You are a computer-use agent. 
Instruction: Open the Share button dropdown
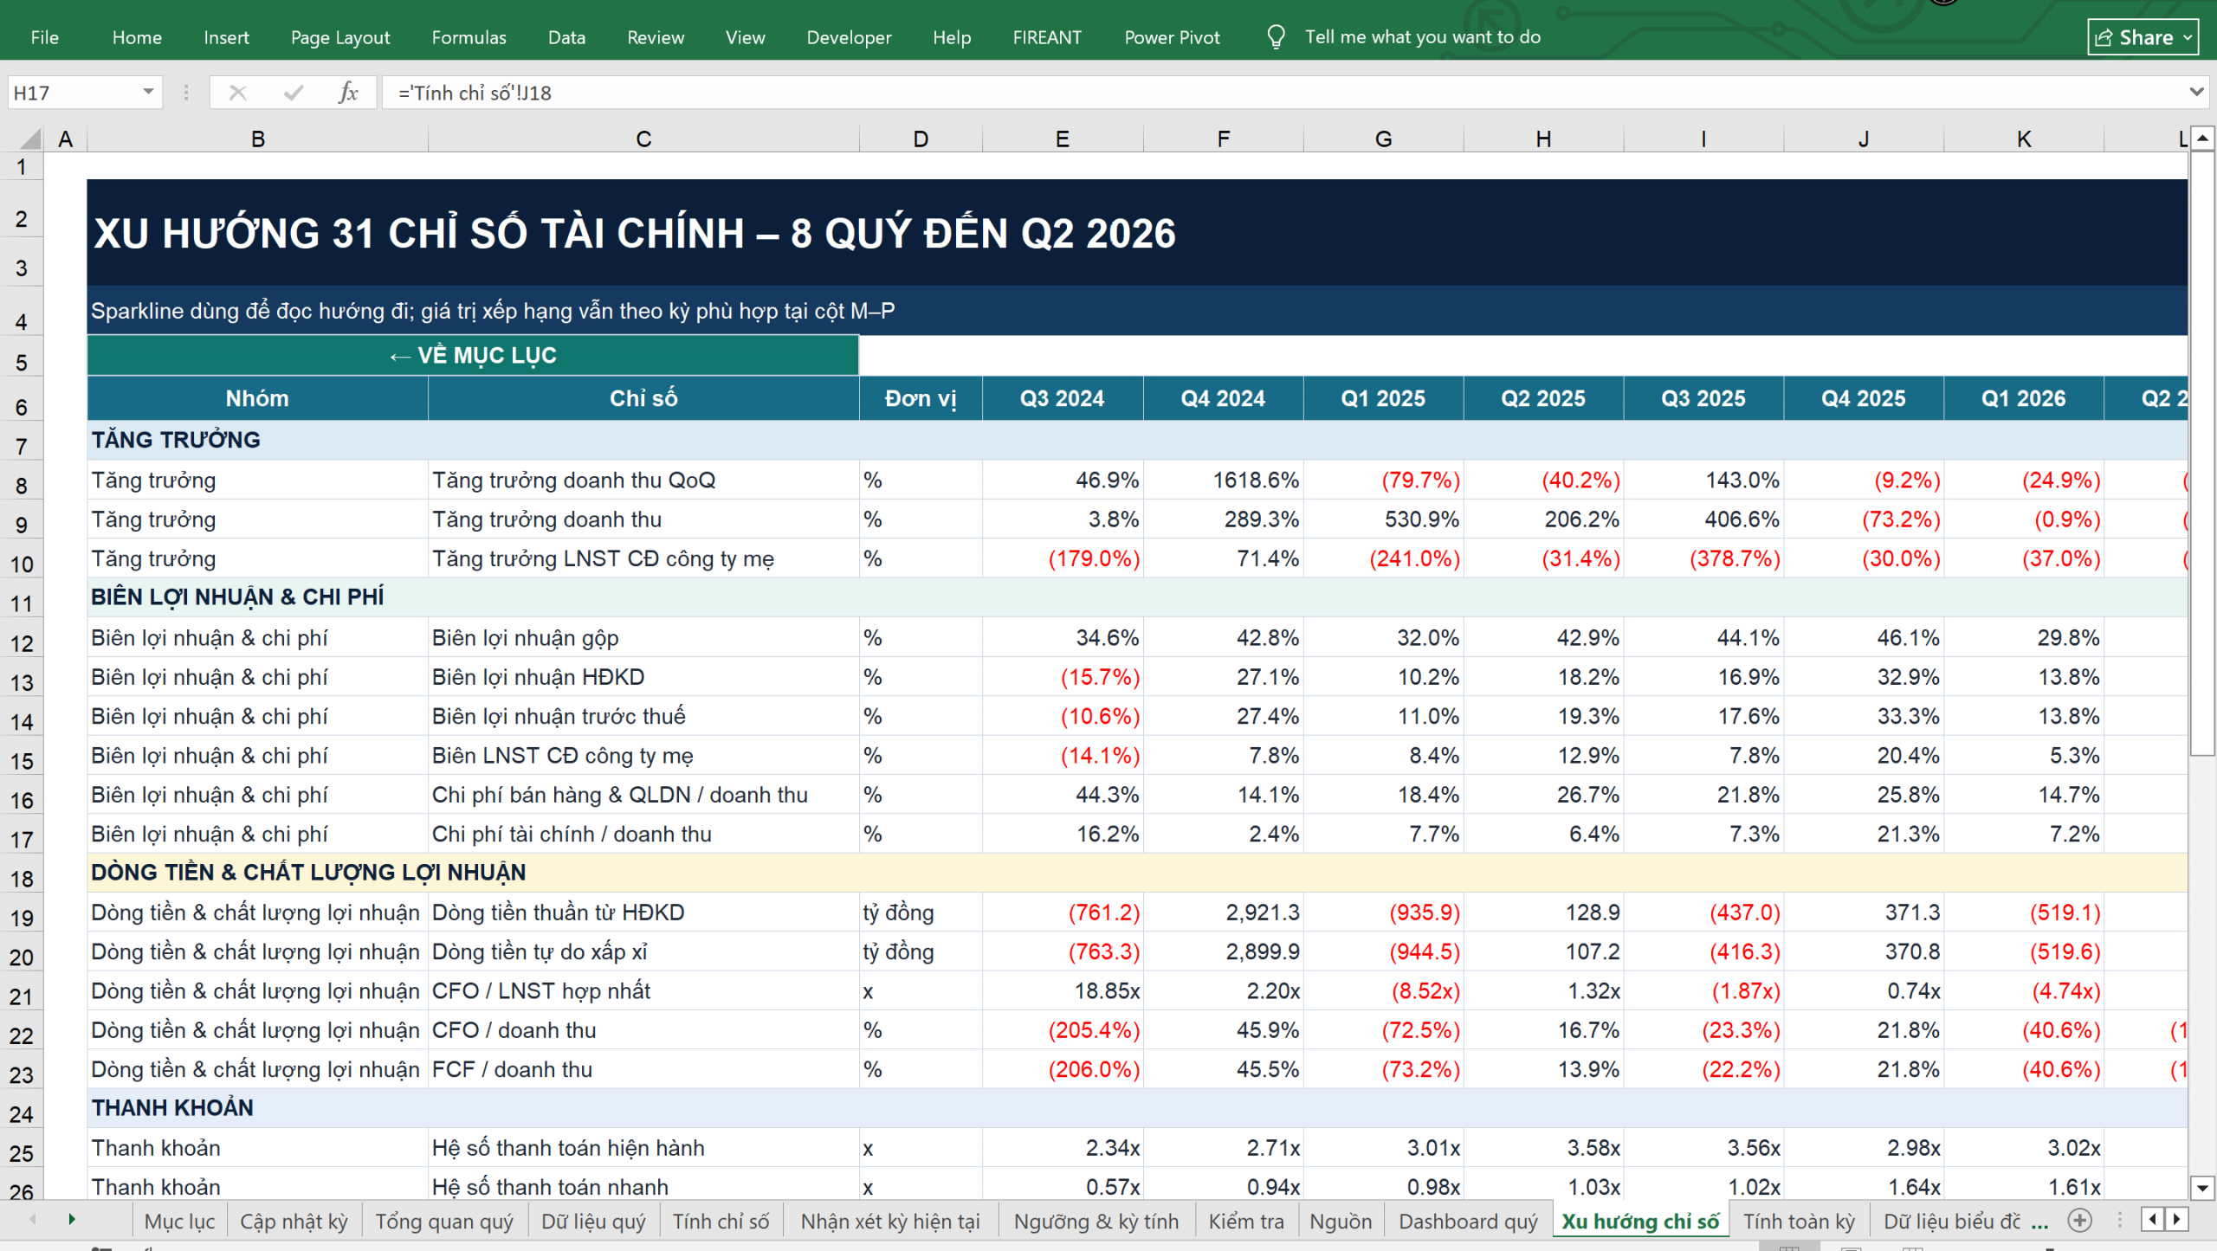click(x=2188, y=37)
